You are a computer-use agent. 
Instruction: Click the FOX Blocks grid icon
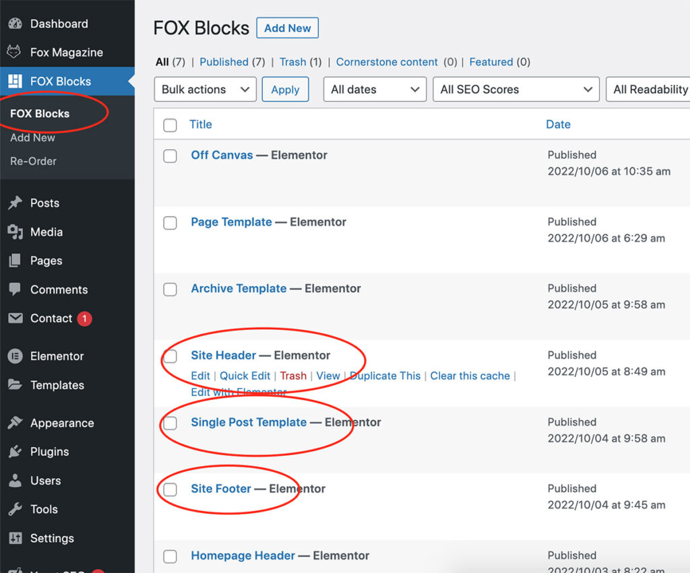pos(15,81)
